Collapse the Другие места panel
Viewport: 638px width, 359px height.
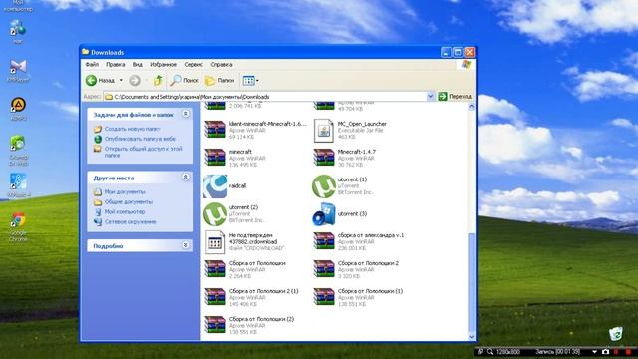[186, 178]
